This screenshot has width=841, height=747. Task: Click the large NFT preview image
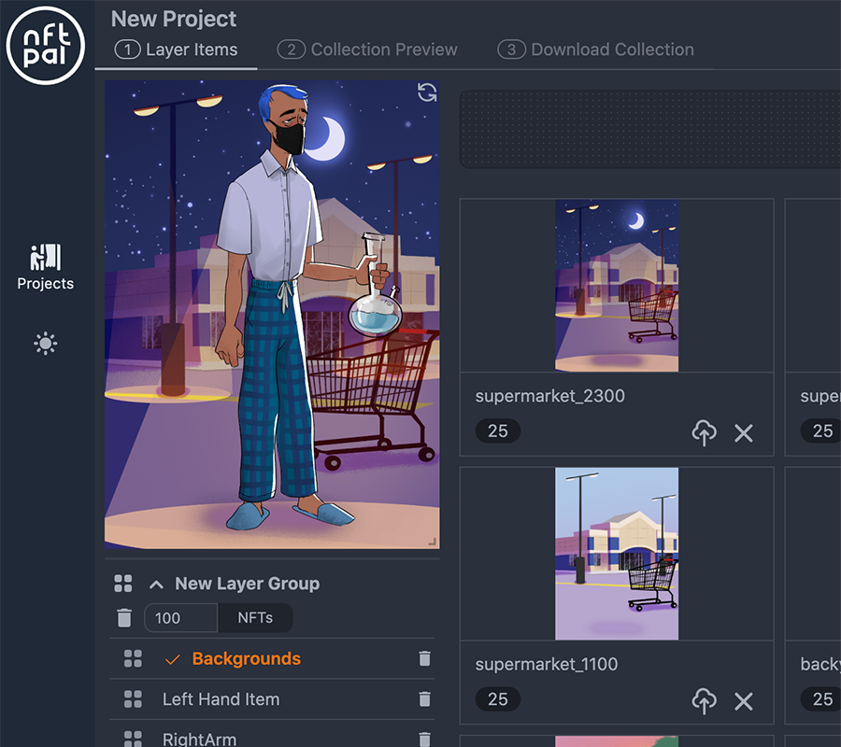point(272,315)
